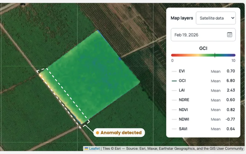Select the GCI index row
The width and height of the screenshot is (246, 154).
tap(203, 81)
